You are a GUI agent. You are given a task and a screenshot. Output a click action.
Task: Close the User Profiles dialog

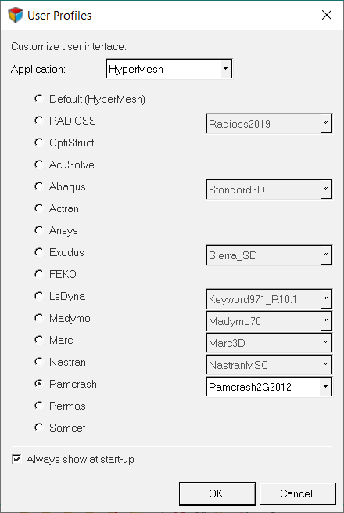[x=327, y=15]
